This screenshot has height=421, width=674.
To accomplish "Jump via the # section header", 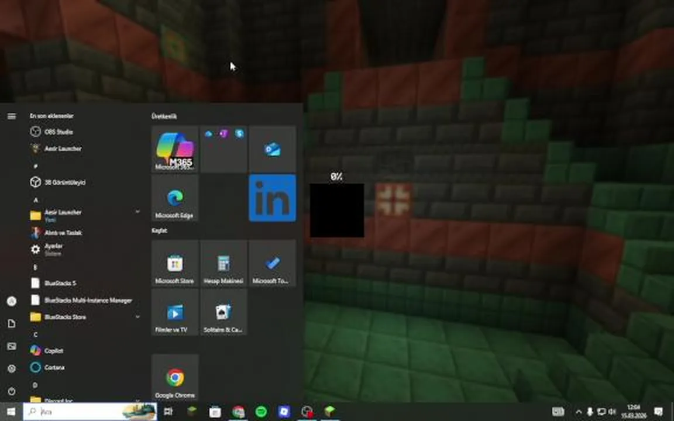I will pyautogui.click(x=35, y=166).
